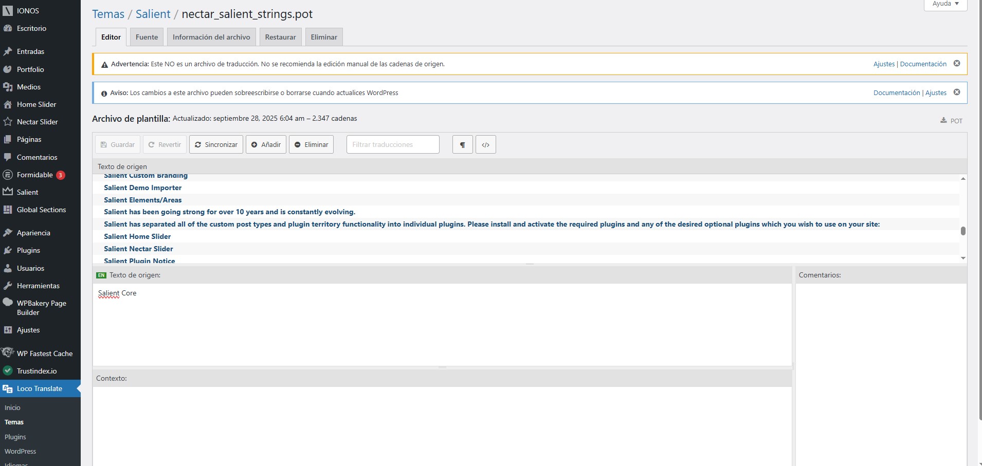
Task: Toggle code view button
Action: click(x=485, y=144)
